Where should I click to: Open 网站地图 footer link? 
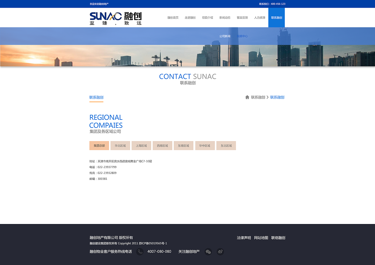pyautogui.click(x=261, y=238)
